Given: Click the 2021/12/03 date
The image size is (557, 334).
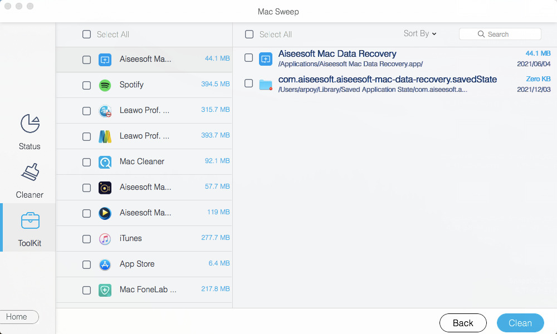Looking at the screenshot, I should (534, 90).
